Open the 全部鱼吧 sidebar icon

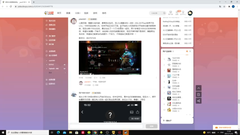(x=47, y=51)
